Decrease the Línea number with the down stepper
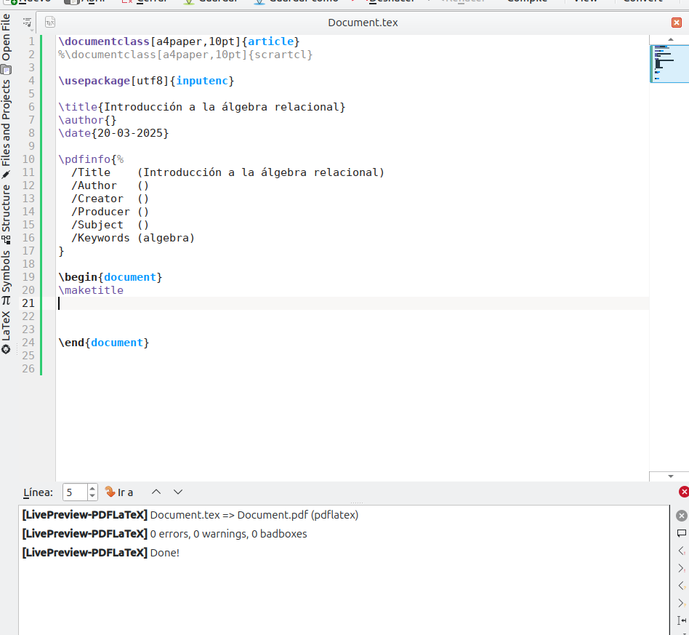689x635 pixels. 92,496
